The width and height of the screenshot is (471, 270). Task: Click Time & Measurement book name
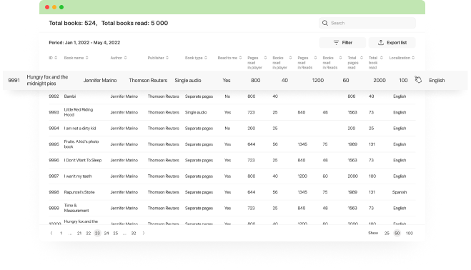[76, 208]
